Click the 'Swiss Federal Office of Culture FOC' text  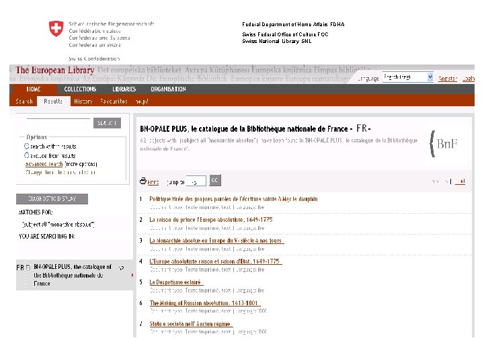(285, 34)
